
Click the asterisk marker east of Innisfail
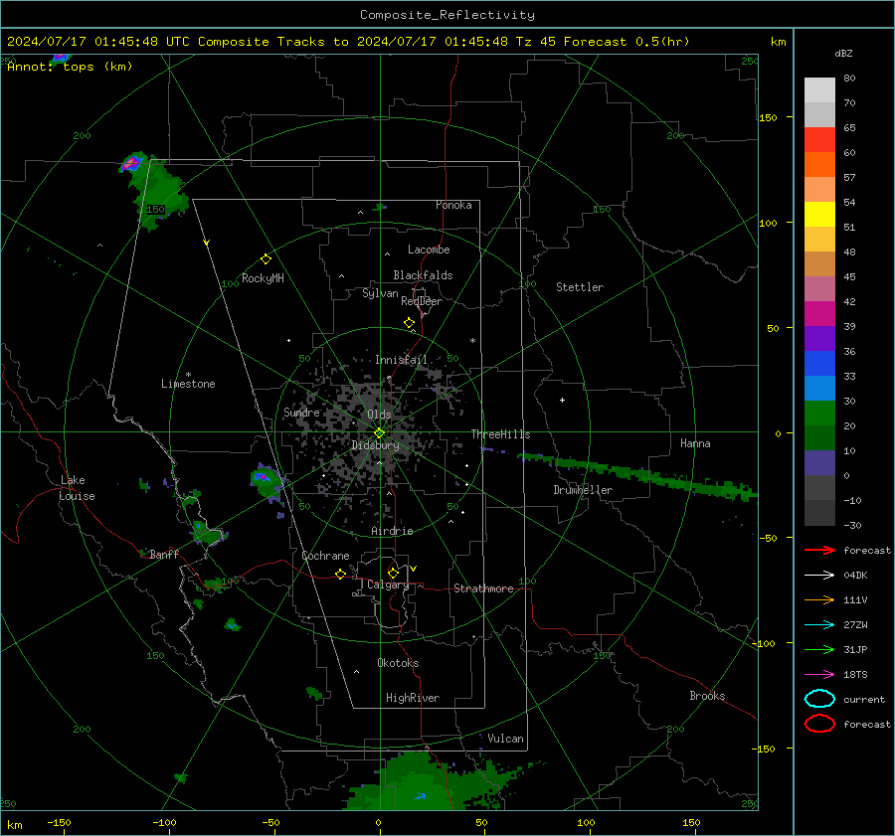[472, 341]
